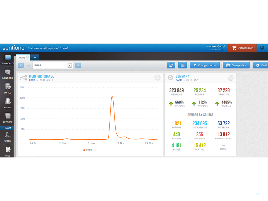Screen dimensions: 268x201
Task: Open Summary widget gear settings
Action: pyautogui.click(x=231, y=78)
